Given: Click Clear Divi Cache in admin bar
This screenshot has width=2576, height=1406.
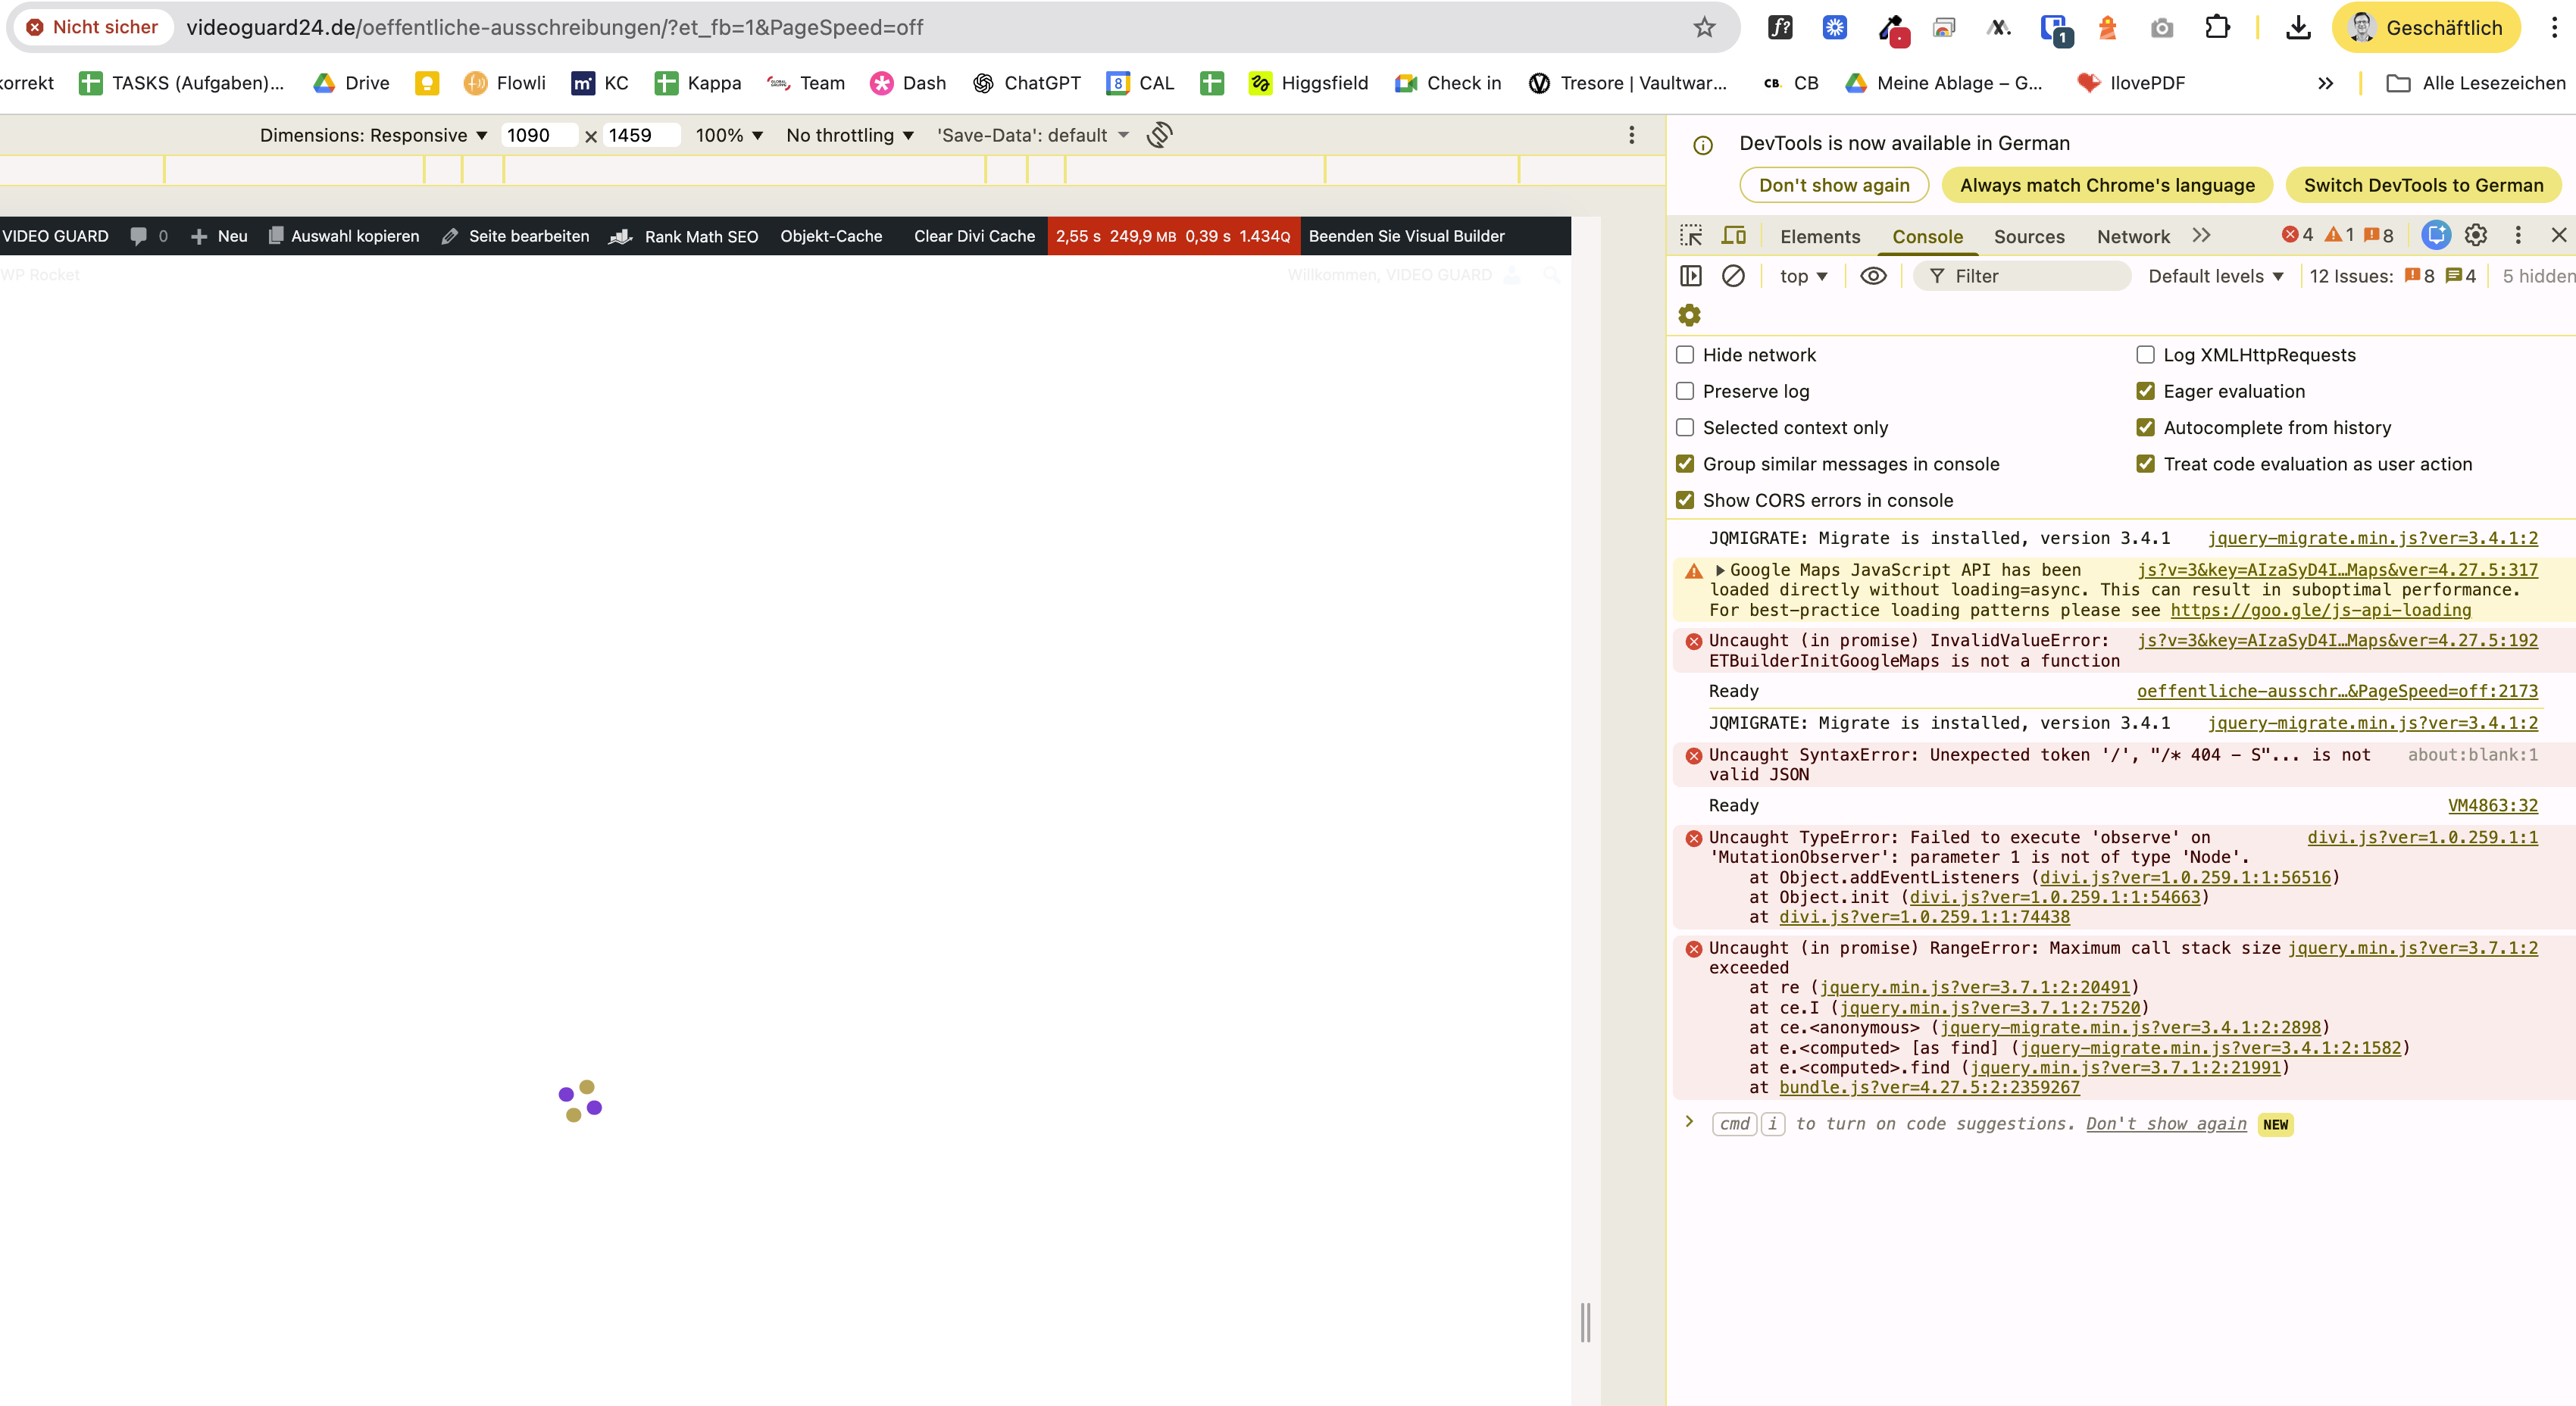Looking at the screenshot, I should [x=974, y=236].
